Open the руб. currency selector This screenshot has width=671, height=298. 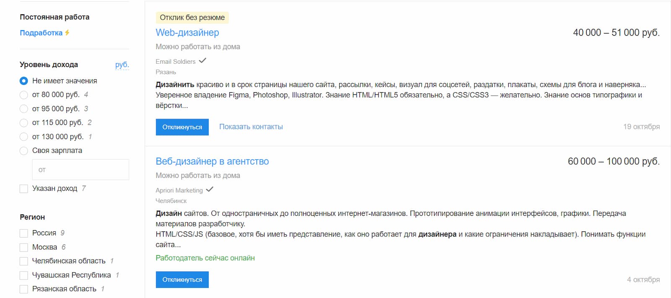tap(122, 65)
